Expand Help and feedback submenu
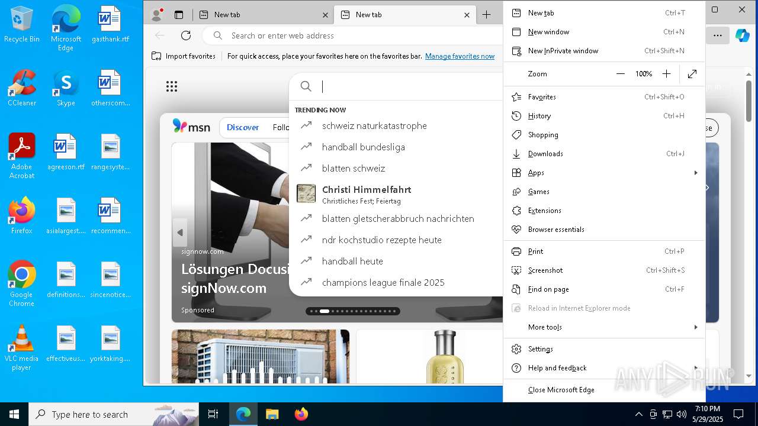The height and width of the screenshot is (426, 758). pyautogui.click(x=604, y=368)
